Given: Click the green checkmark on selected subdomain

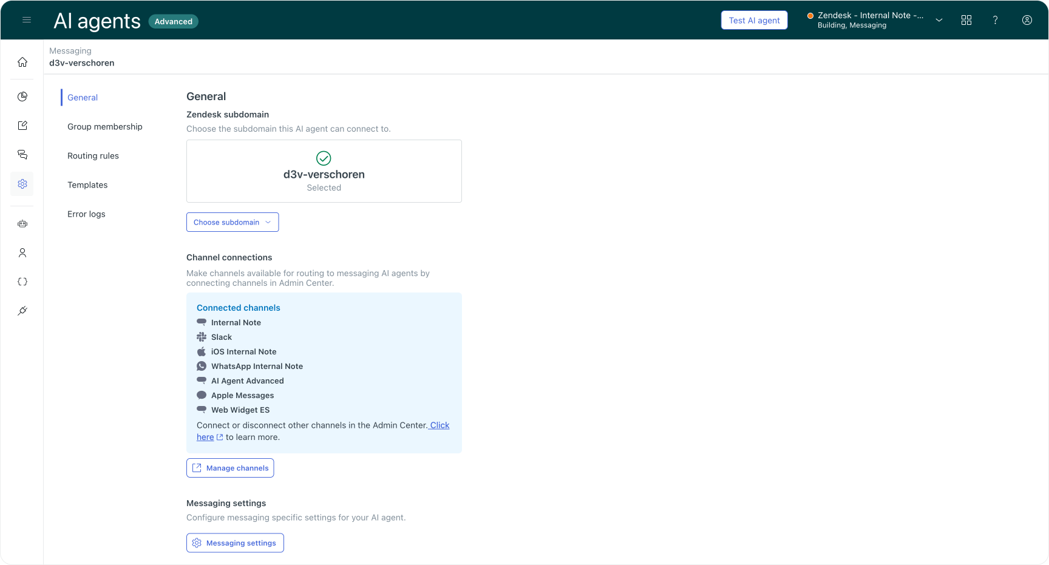Looking at the screenshot, I should click(324, 158).
